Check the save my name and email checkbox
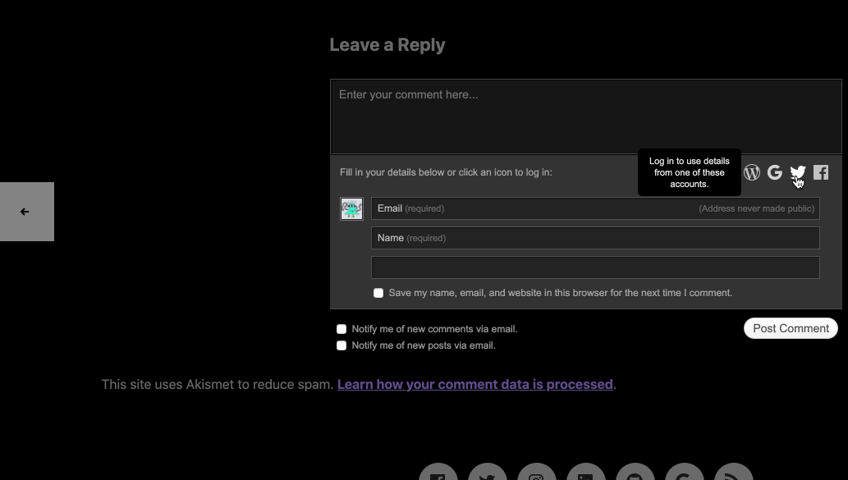848x480 pixels. tap(378, 293)
